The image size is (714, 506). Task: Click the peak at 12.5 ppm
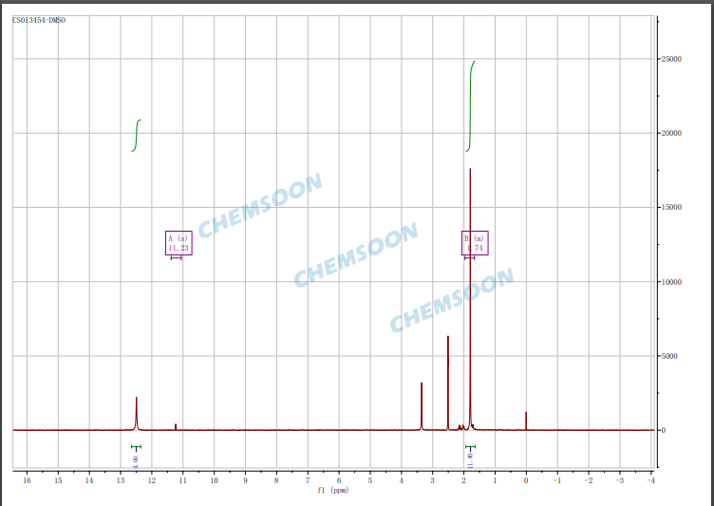(137, 413)
